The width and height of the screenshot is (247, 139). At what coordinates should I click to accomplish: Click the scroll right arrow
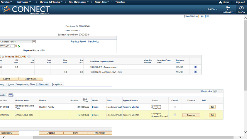coord(240,137)
